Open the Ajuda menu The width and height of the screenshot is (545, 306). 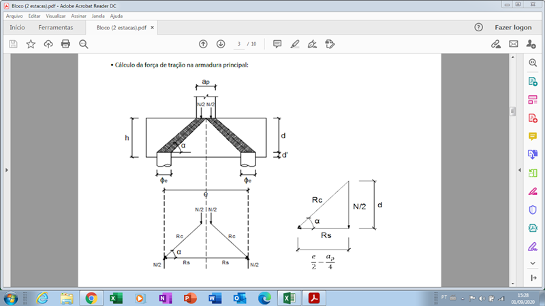click(116, 16)
